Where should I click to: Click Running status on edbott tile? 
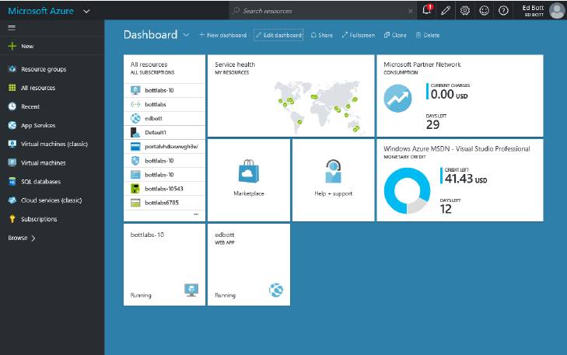225,295
